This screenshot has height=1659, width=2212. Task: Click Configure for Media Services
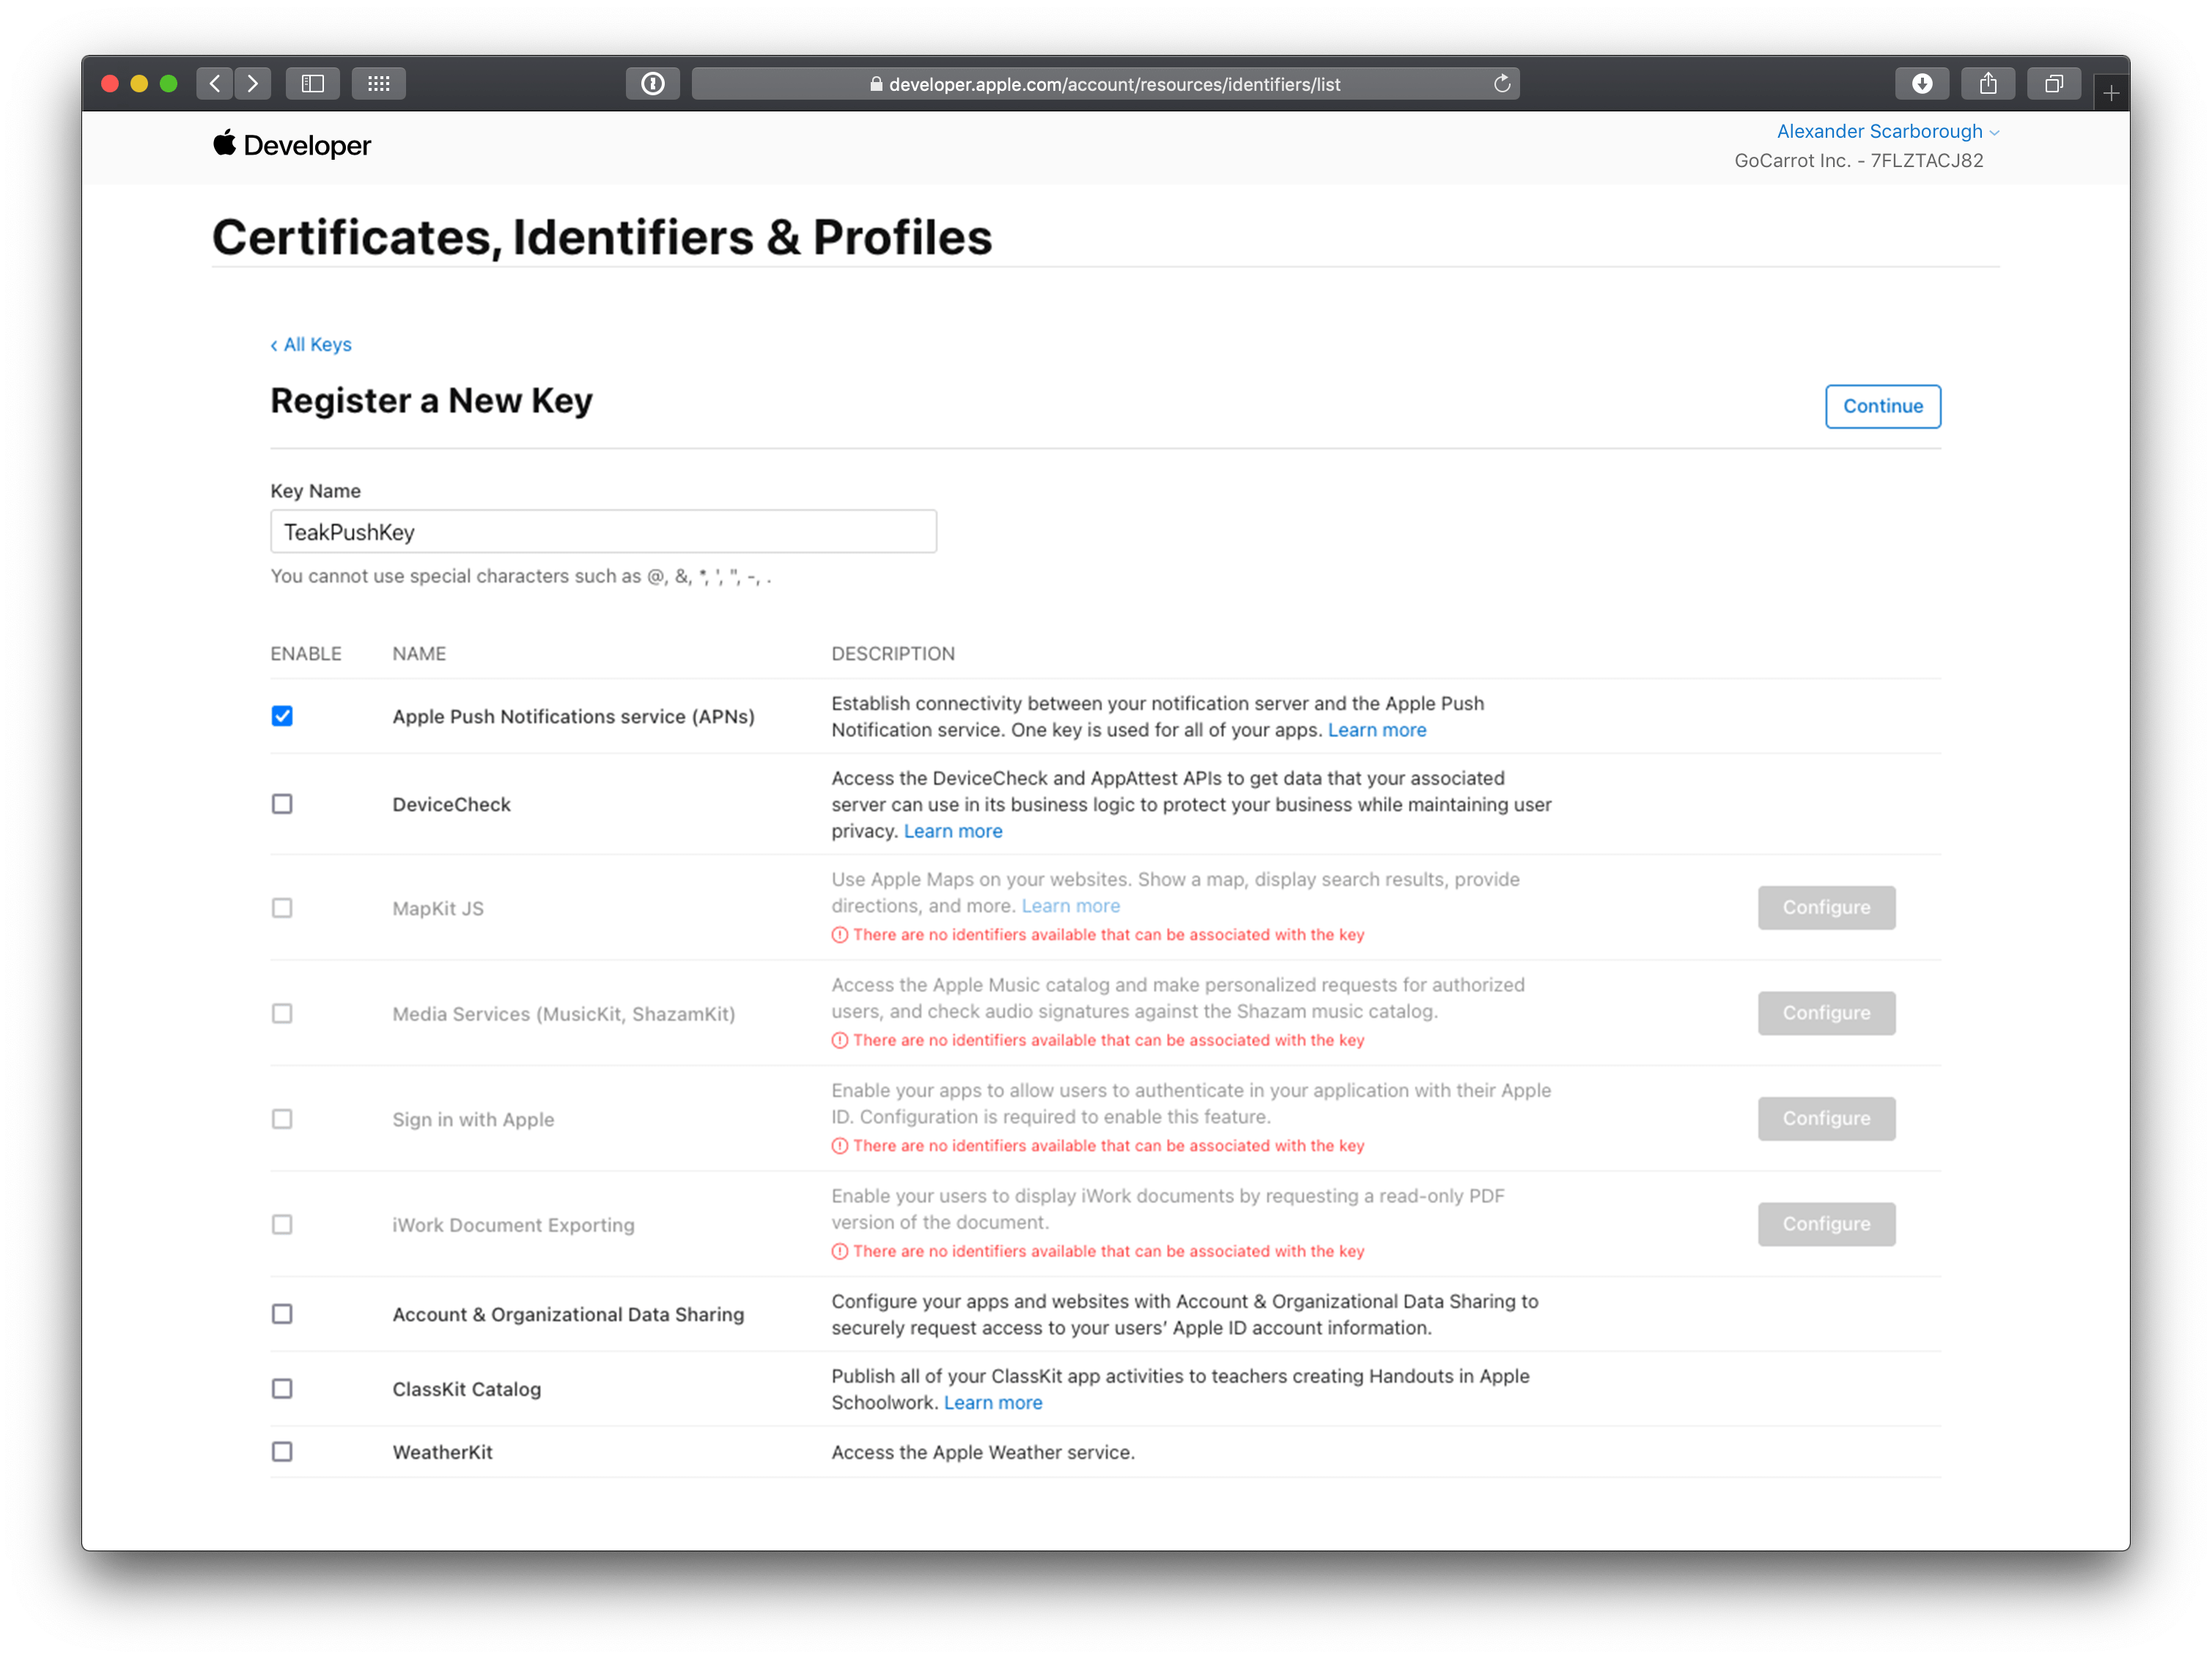(1826, 1013)
